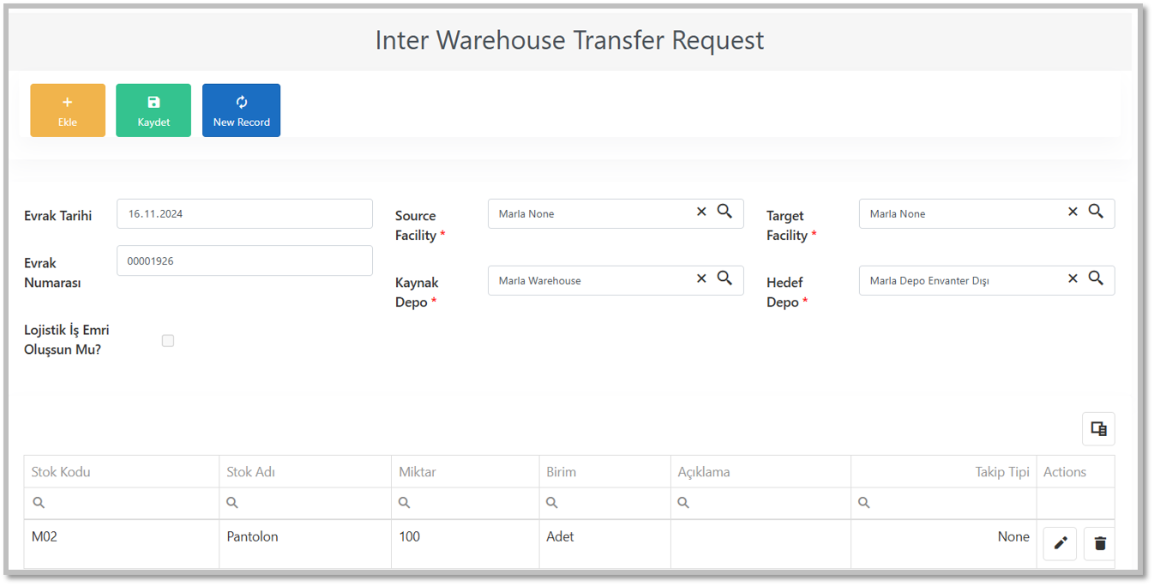Open the column chooser above the grid
The height and width of the screenshot is (586, 1154).
click(1098, 428)
